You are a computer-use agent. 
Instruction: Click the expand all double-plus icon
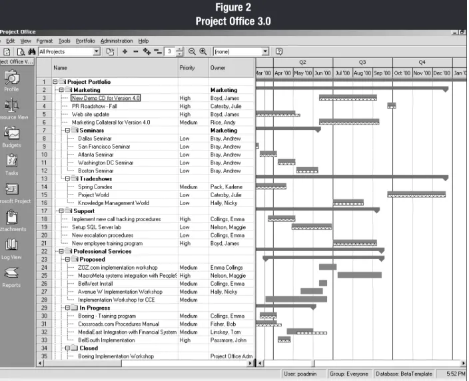147,52
